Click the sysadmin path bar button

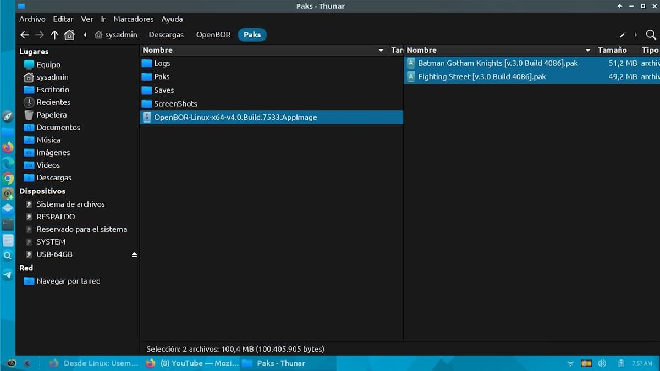(x=116, y=35)
